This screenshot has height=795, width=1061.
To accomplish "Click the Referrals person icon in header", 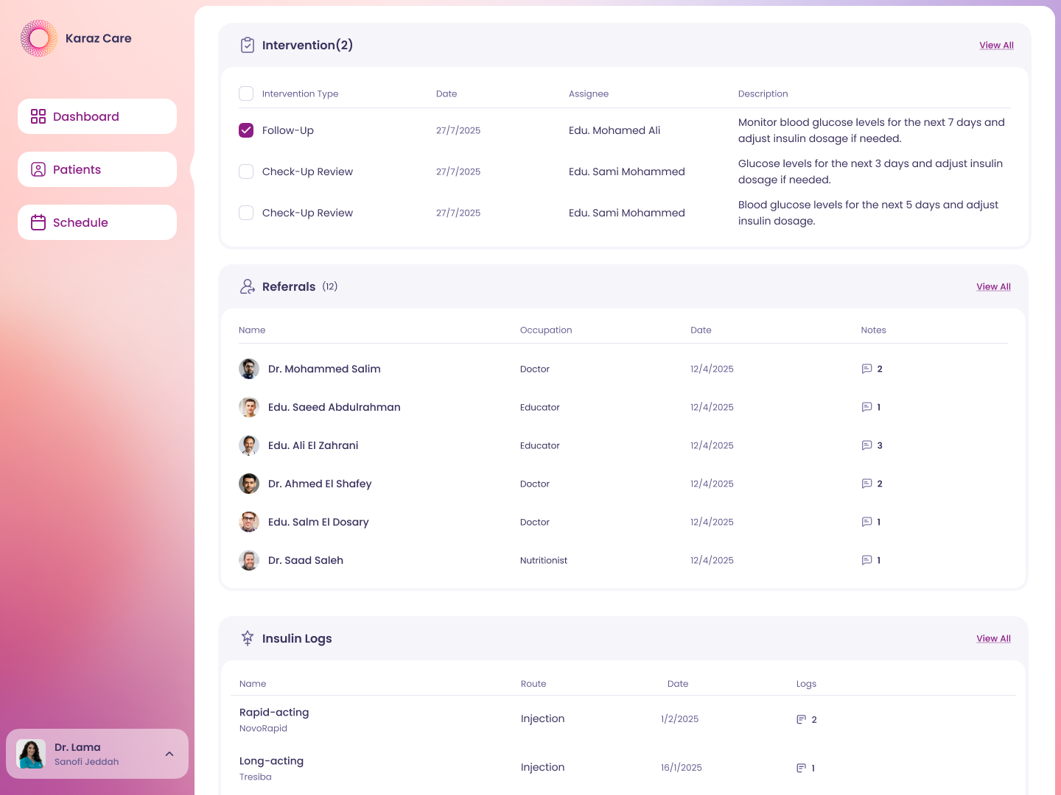I will coord(248,286).
